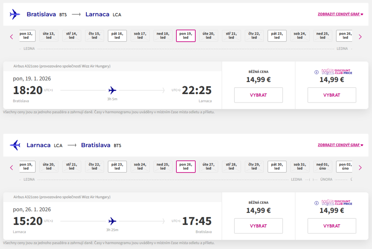Show earlier outbound dates with left arrow
Image resolution: width=372 pixels, height=249 pixels.
(12, 37)
